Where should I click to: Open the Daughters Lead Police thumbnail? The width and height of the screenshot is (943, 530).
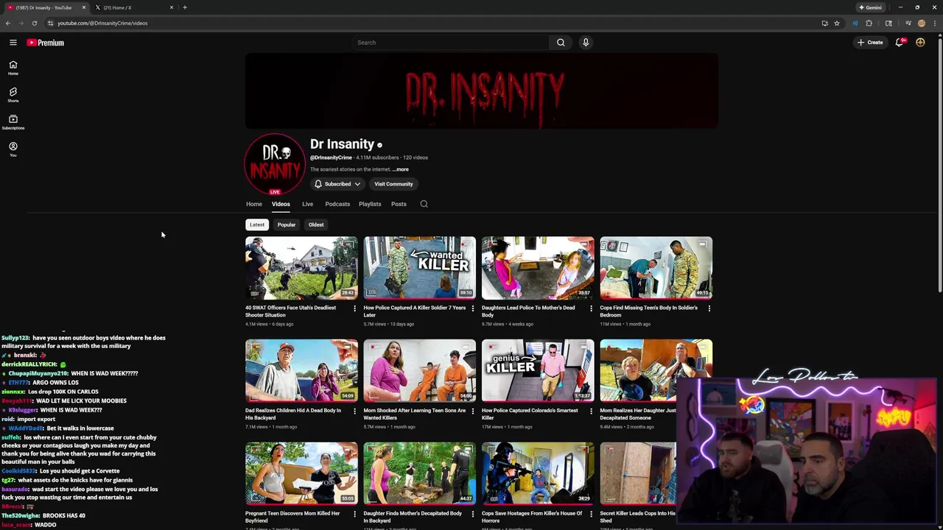pos(538,267)
